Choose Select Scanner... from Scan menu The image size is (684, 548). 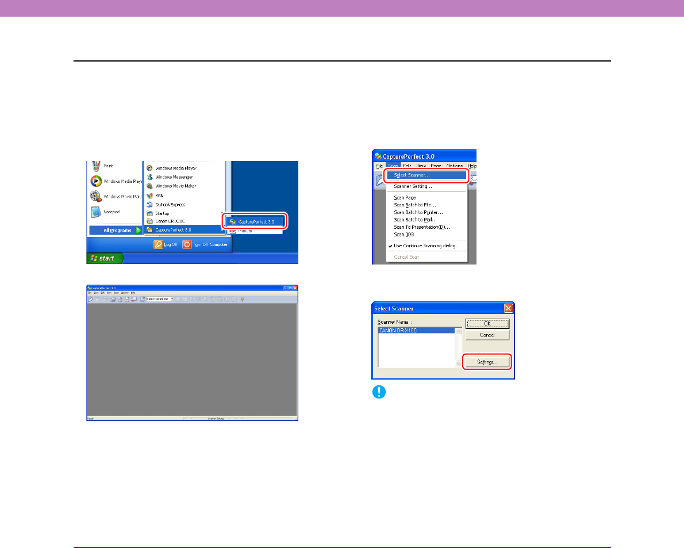click(x=426, y=175)
